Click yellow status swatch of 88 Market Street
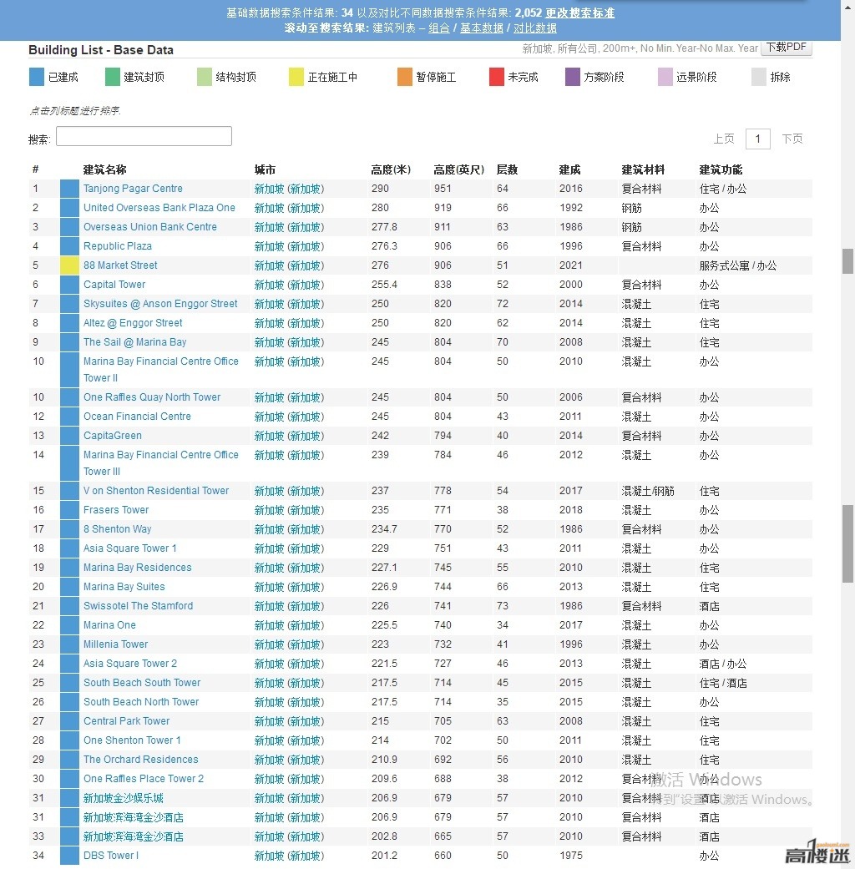This screenshot has width=855, height=869. 69,265
